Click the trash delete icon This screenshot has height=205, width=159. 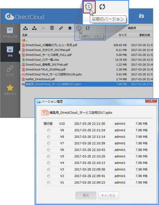point(52,28)
